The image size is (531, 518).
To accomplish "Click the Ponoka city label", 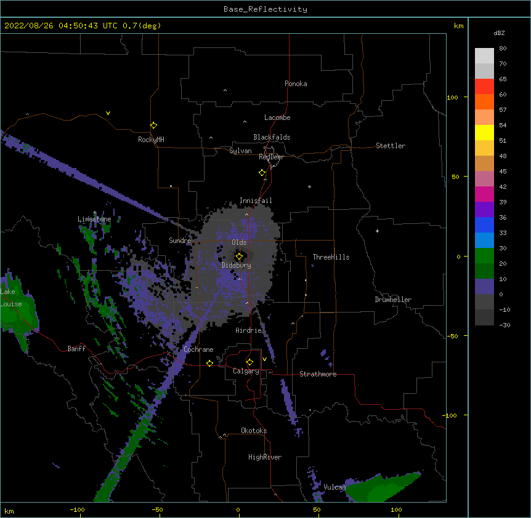I will tap(296, 84).
